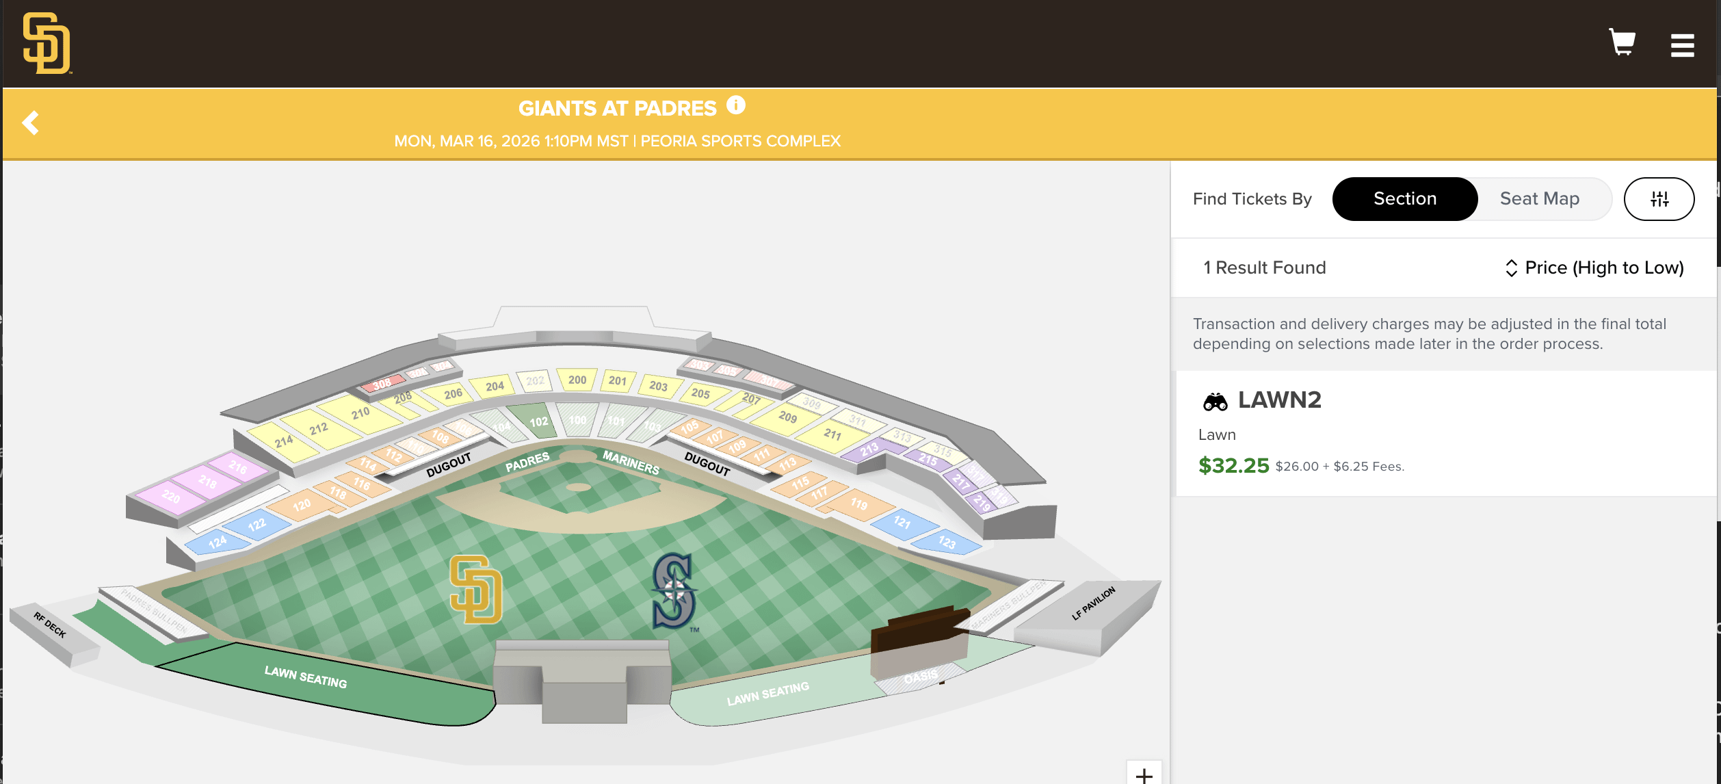This screenshot has height=784, width=1721.
Task: Open the hamburger menu
Action: pos(1682,45)
